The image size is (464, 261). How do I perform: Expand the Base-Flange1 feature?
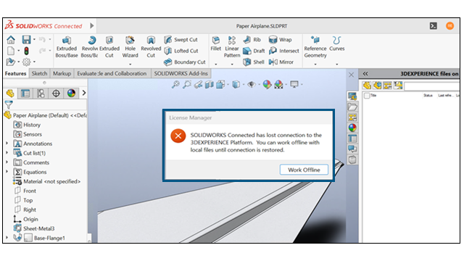click(7, 238)
